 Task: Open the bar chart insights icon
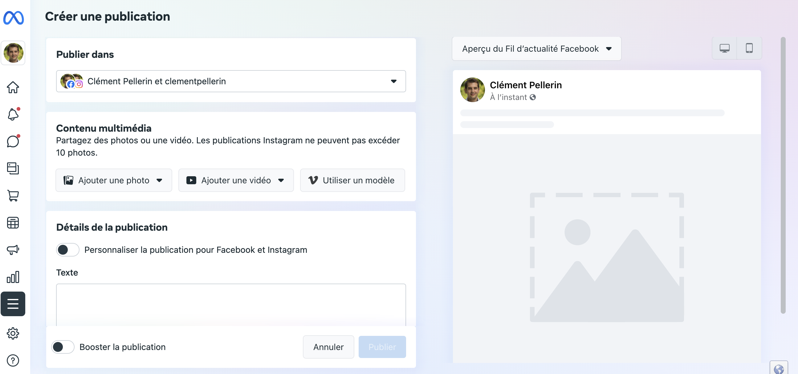[x=13, y=277]
